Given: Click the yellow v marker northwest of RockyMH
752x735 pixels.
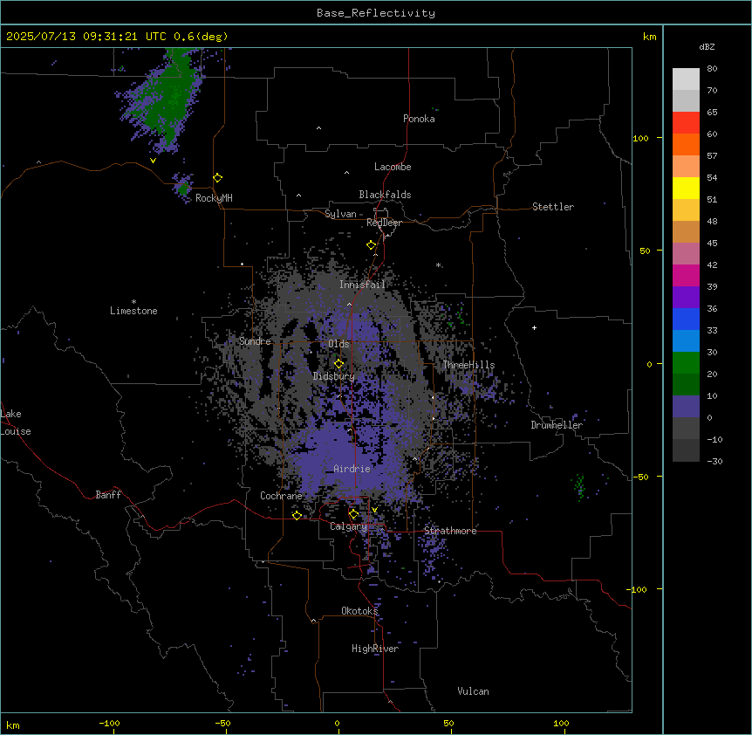Looking at the screenshot, I should 153,161.
